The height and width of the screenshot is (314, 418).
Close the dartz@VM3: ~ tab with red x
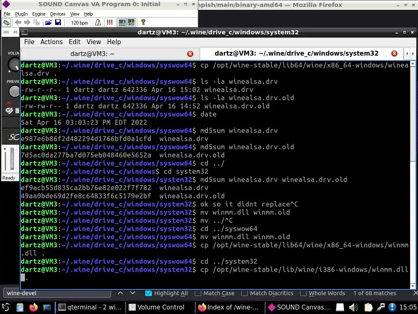click(x=190, y=54)
